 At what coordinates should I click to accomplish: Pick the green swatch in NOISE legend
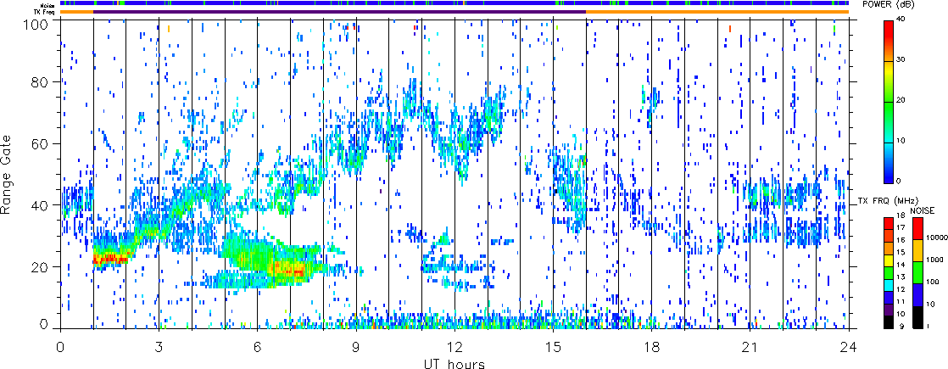(x=917, y=272)
